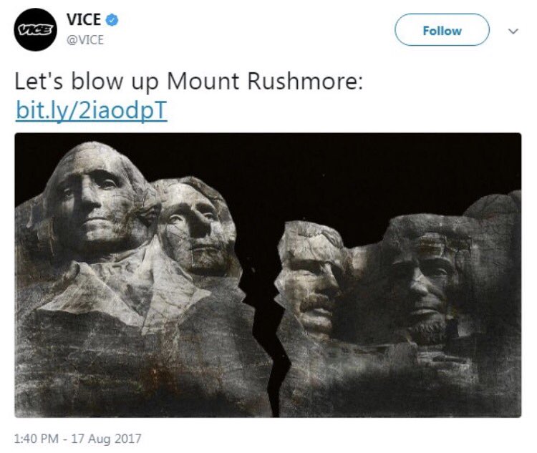This screenshot has width=537, height=453.
Task: Click the word "Let's" in the tweet text
Action: [x=39, y=81]
